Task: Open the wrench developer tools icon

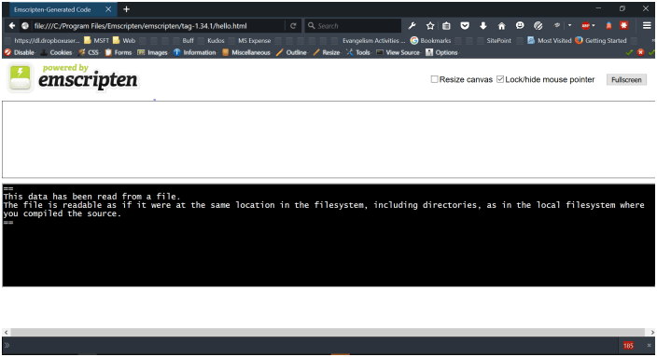Action: pyautogui.click(x=412, y=26)
